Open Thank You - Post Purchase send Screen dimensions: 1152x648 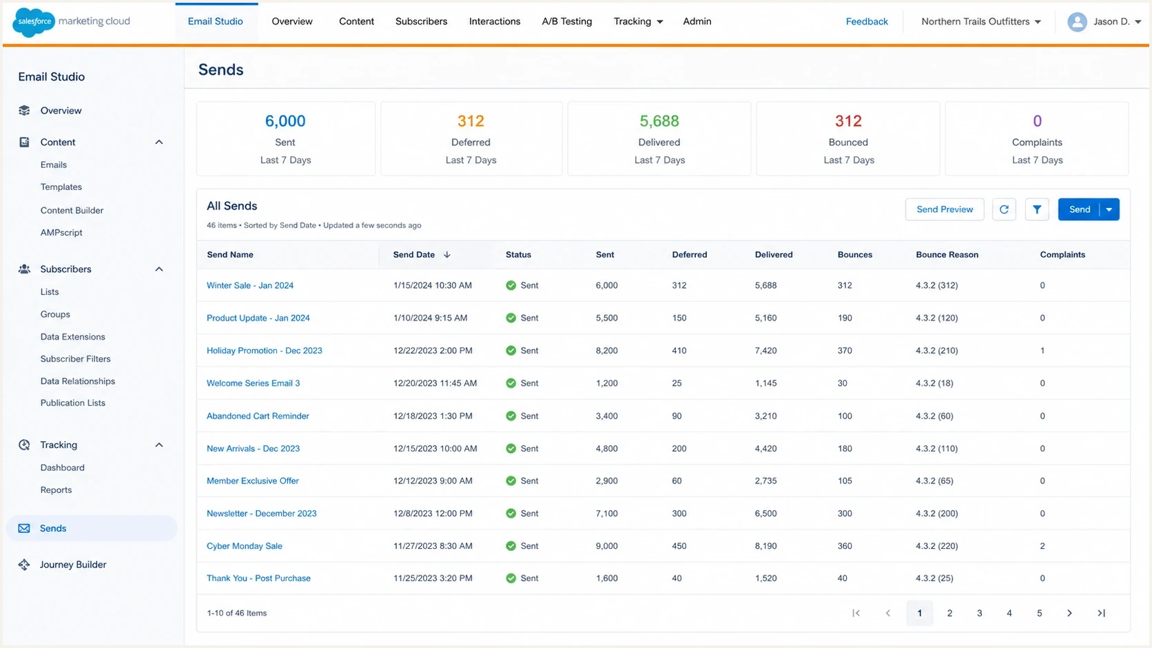click(x=258, y=578)
